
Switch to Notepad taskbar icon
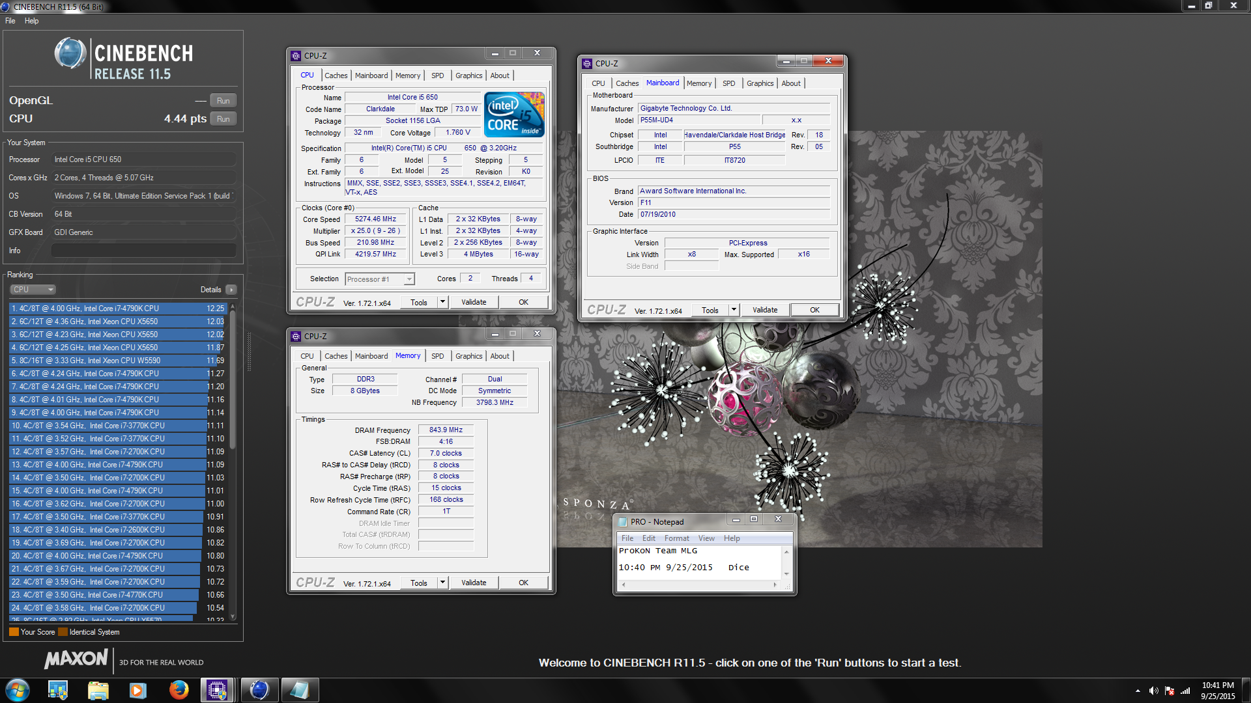[x=300, y=689]
